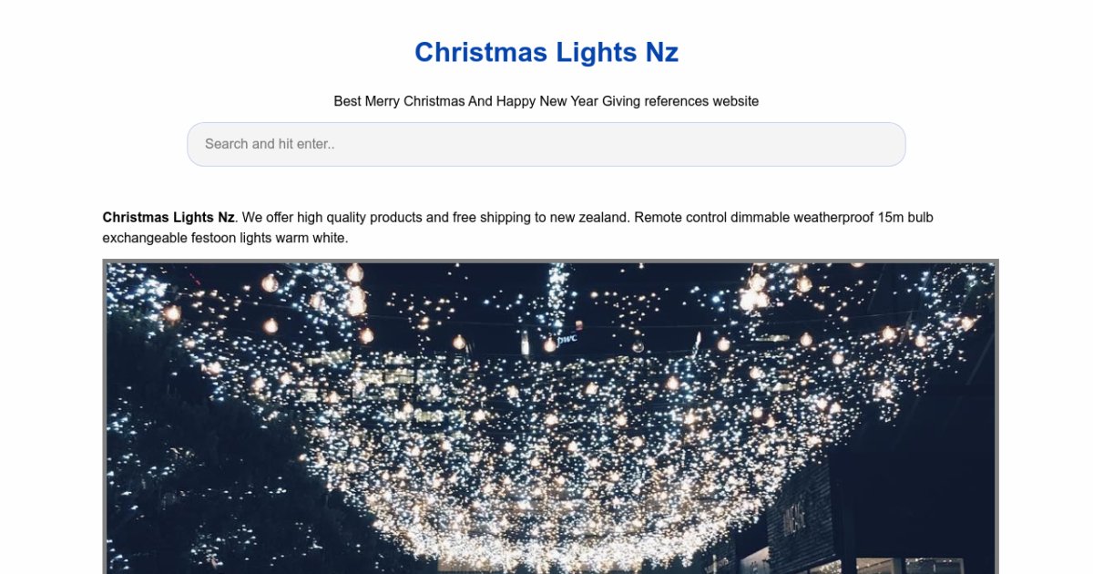Click the Christmas Lights Nz page title

546,53
